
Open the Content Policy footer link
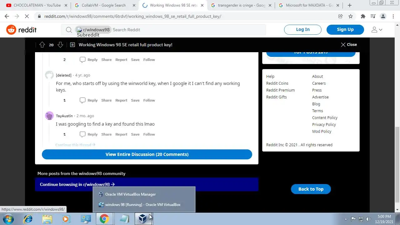325,117
